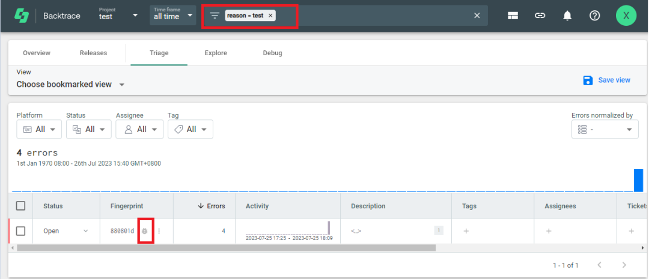Click the gear icon beside fingerprint 880801d
Image resolution: width=649 pixels, height=279 pixels.
pos(145,231)
